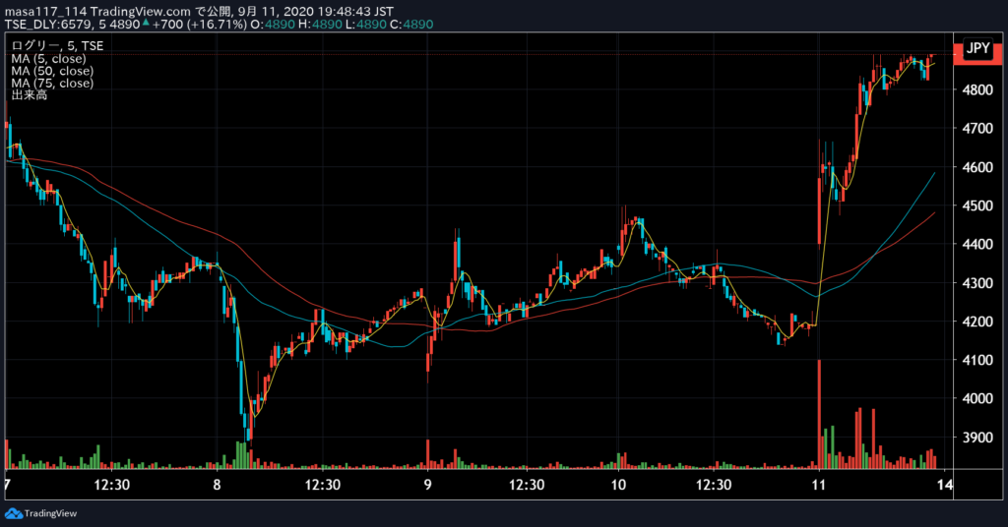Screen dimensions: 1008x527
Task: Click the H:4890 high price value
Action: click(x=320, y=25)
